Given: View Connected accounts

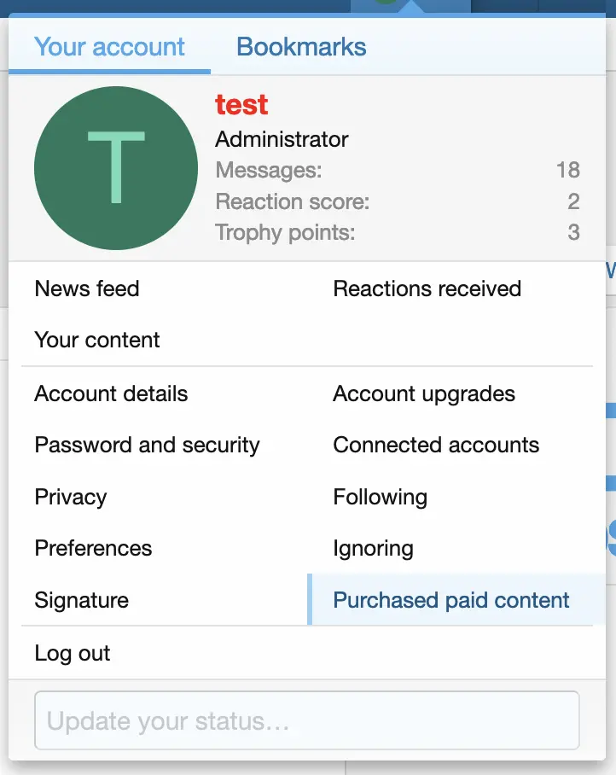Looking at the screenshot, I should [x=436, y=445].
